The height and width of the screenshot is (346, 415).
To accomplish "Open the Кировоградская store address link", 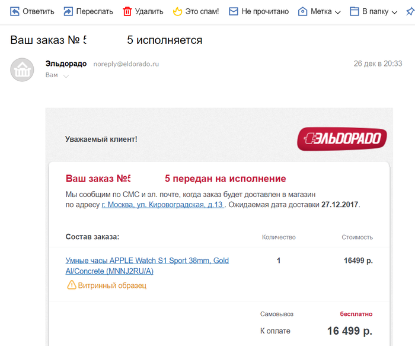I will point(162,205).
